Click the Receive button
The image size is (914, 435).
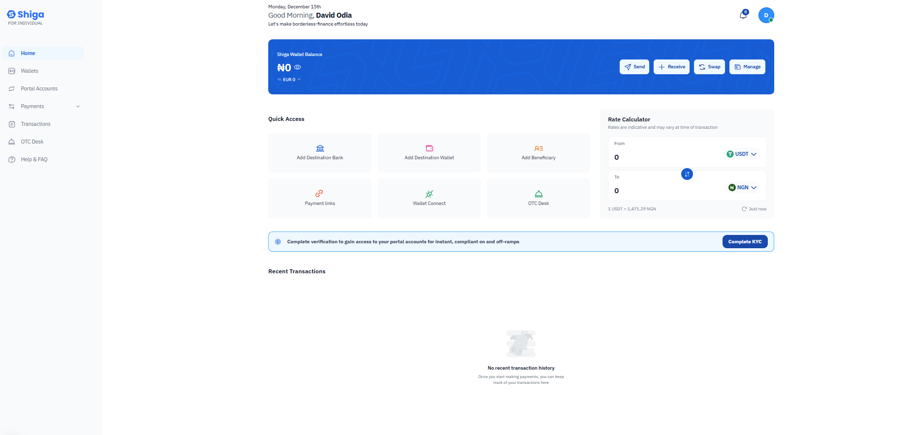pyautogui.click(x=671, y=67)
